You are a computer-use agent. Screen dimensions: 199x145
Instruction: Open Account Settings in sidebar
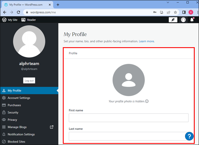29,98
